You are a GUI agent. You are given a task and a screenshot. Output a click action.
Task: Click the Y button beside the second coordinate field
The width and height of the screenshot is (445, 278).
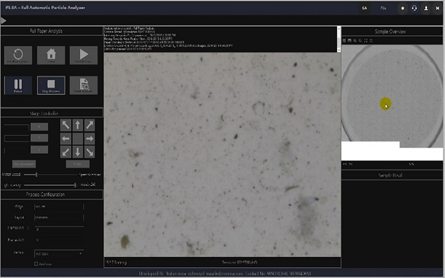39,138
